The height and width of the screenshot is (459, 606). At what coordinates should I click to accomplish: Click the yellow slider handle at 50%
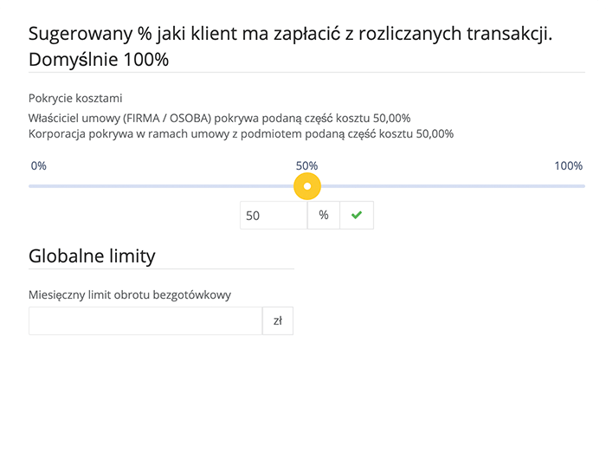click(x=307, y=186)
